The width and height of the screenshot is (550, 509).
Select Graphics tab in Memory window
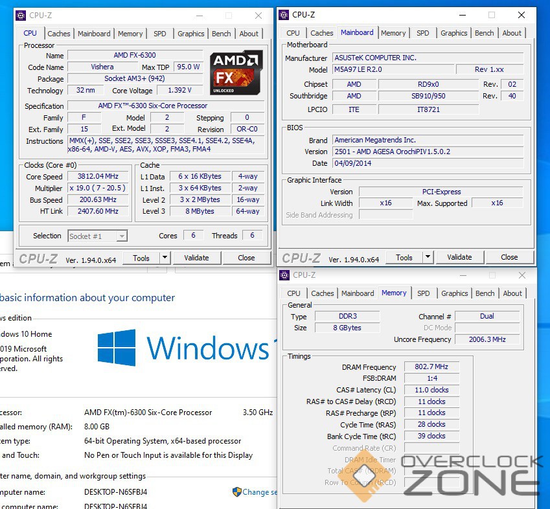pyautogui.click(x=455, y=293)
